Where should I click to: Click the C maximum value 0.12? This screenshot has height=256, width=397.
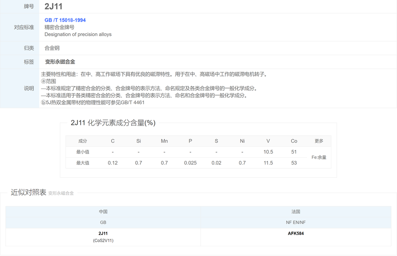[113, 163]
